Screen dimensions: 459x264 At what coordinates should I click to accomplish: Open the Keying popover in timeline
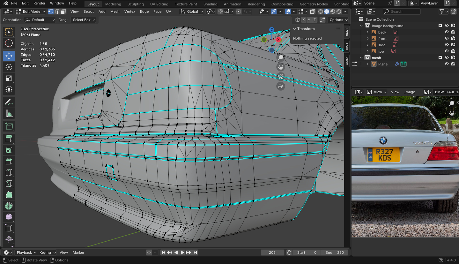tap(47, 253)
